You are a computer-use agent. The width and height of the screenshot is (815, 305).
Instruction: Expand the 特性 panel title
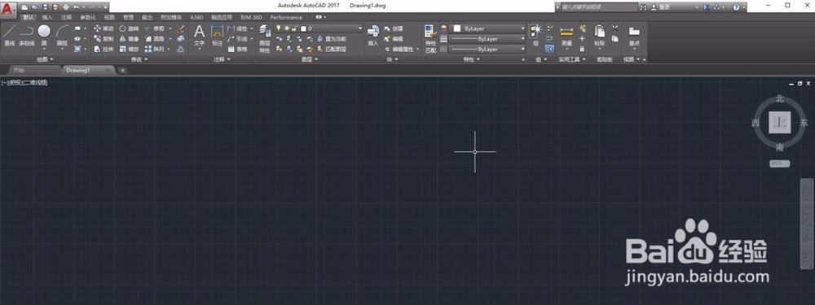click(471, 59)
